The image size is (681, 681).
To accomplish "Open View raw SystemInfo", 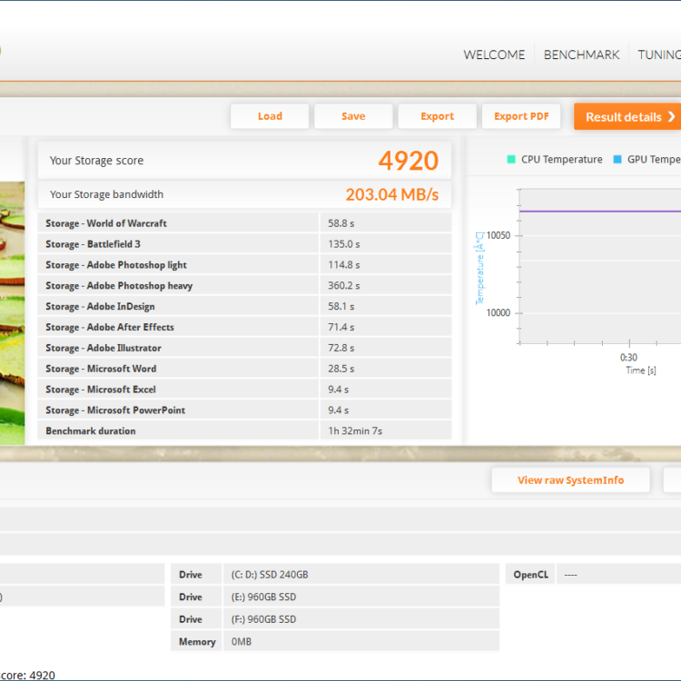I will [570, 480].
